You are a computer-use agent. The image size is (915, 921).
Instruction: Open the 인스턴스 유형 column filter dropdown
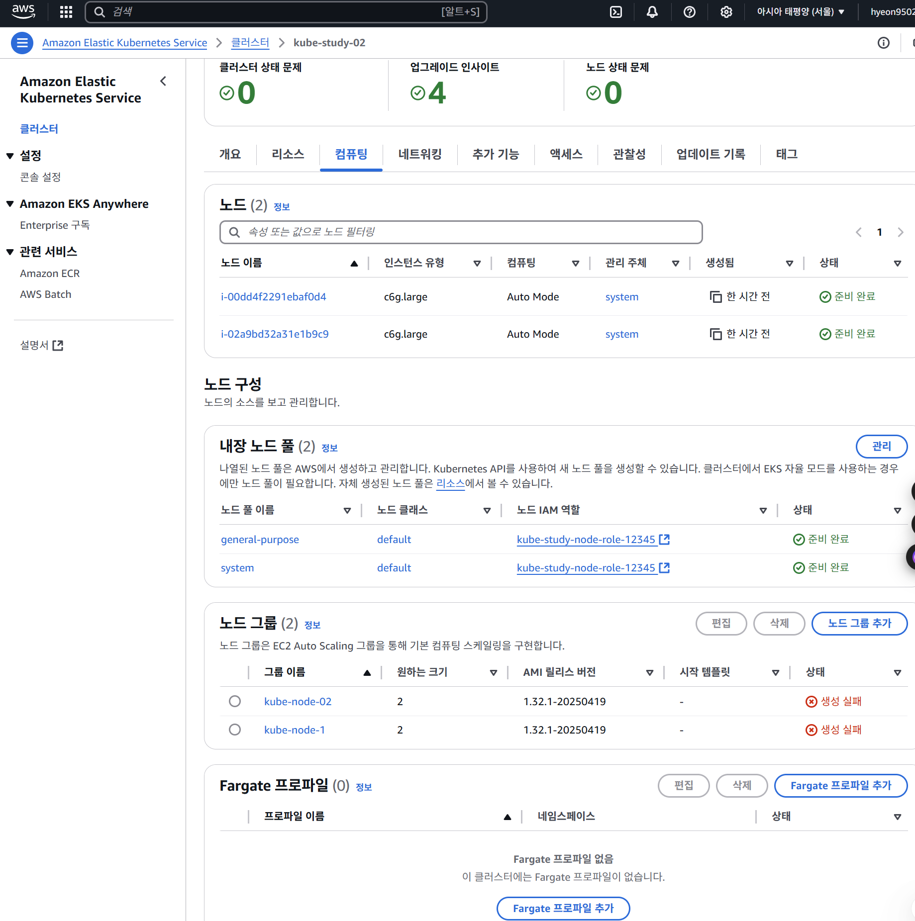coord(477,264)
